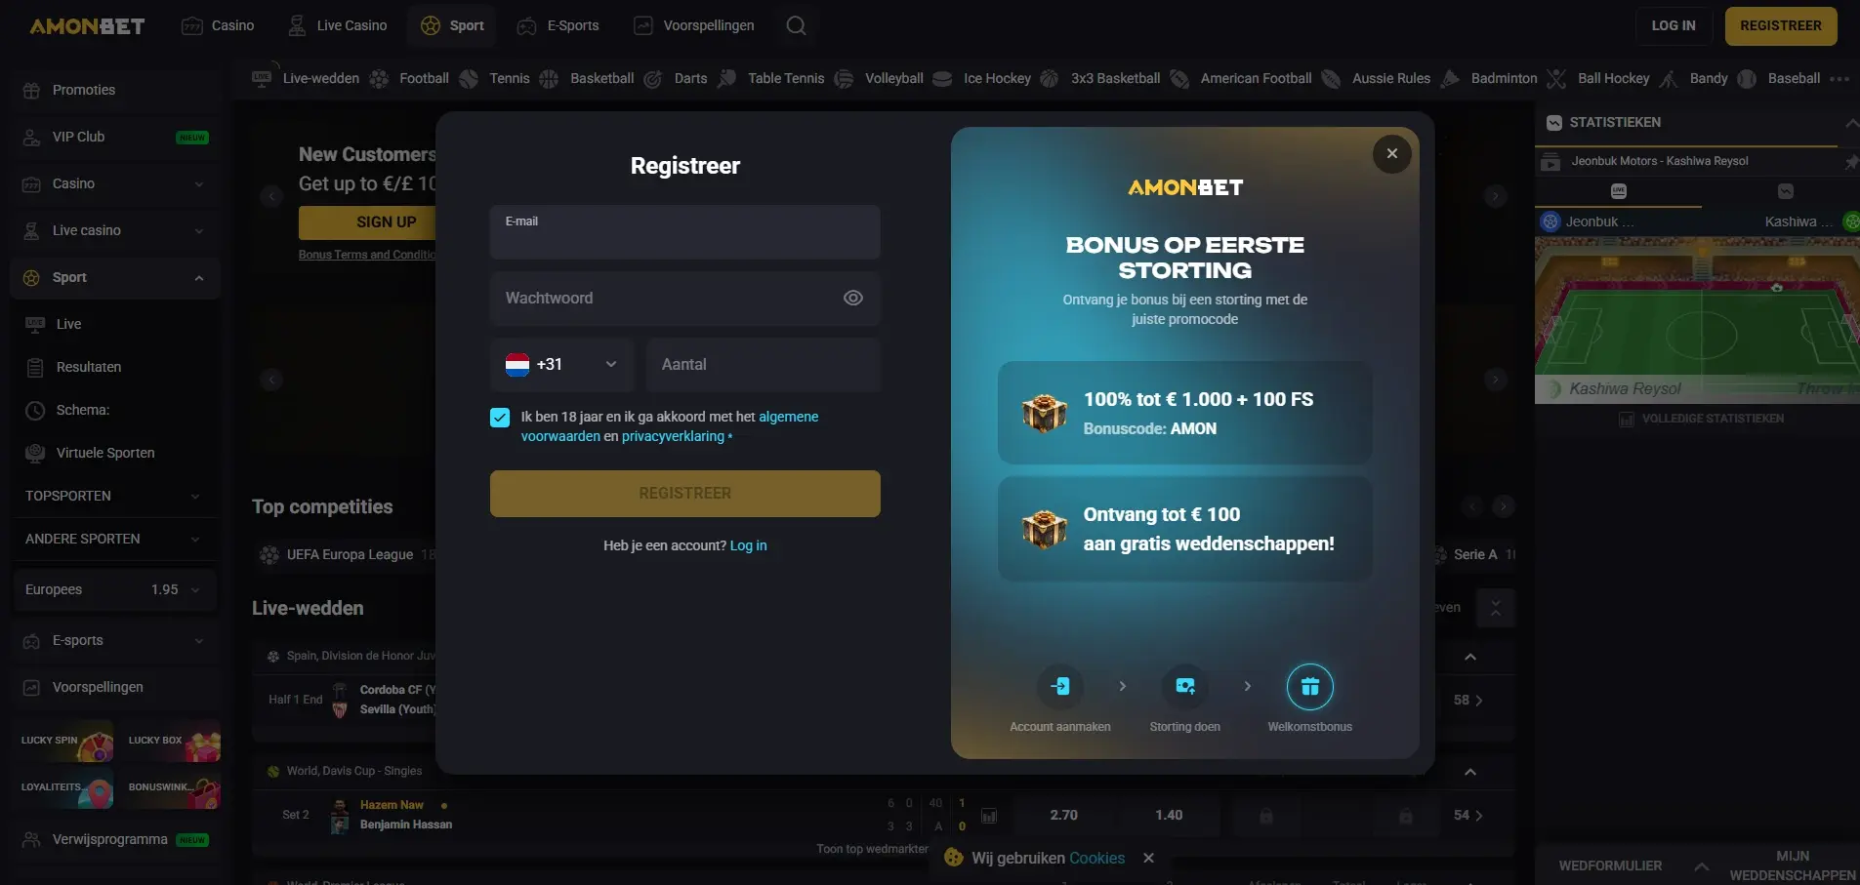Click the E-mail input field

tap(685, 232)
